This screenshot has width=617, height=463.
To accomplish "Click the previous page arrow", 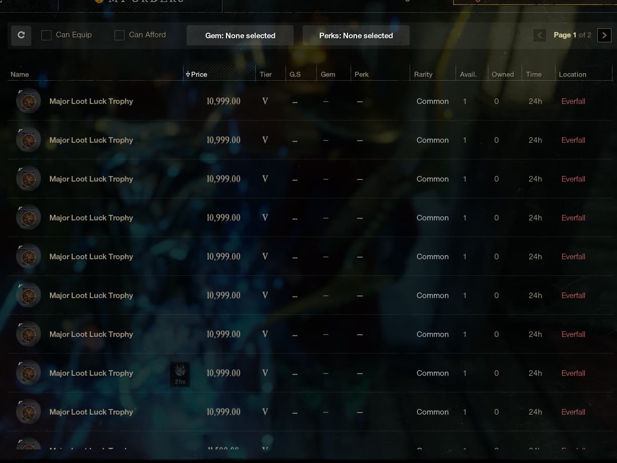I will point(539,35).
